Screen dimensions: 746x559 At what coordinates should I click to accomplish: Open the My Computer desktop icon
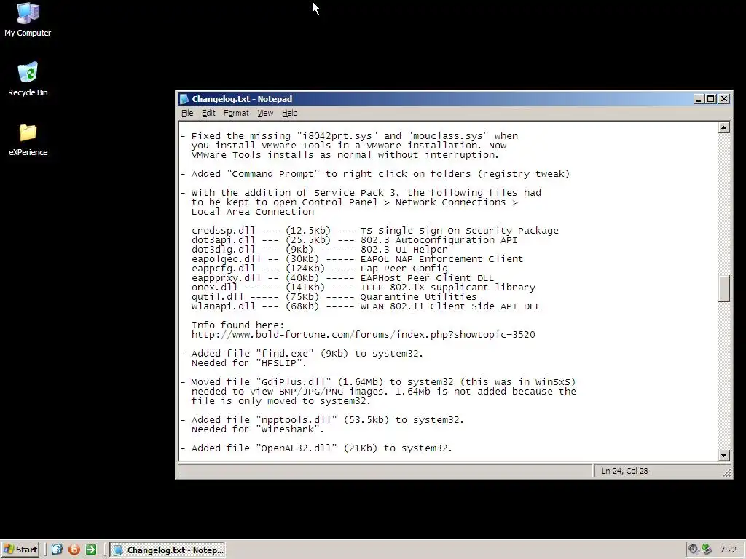(28, 19)
